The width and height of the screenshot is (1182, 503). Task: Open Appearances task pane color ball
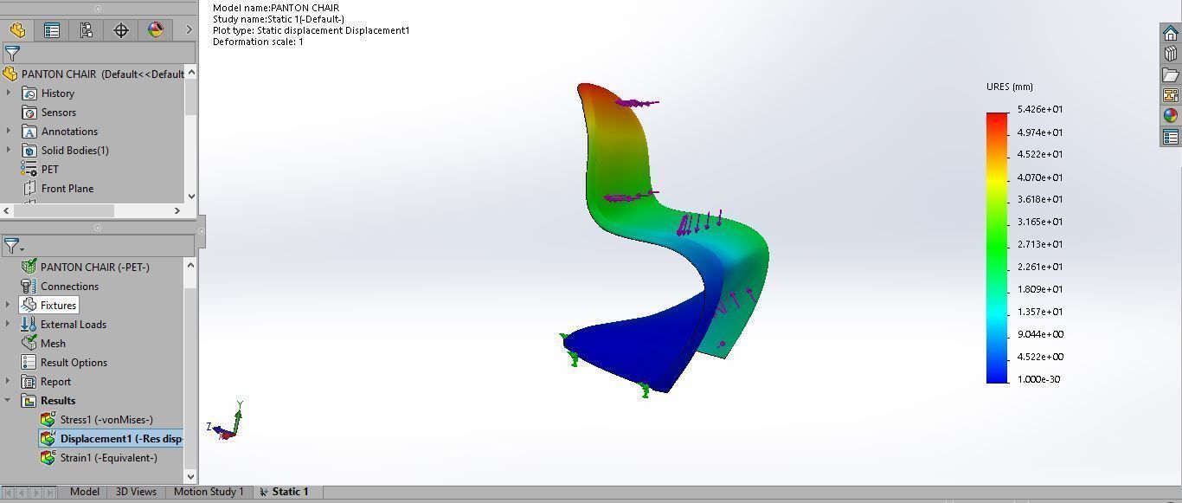1171,115
